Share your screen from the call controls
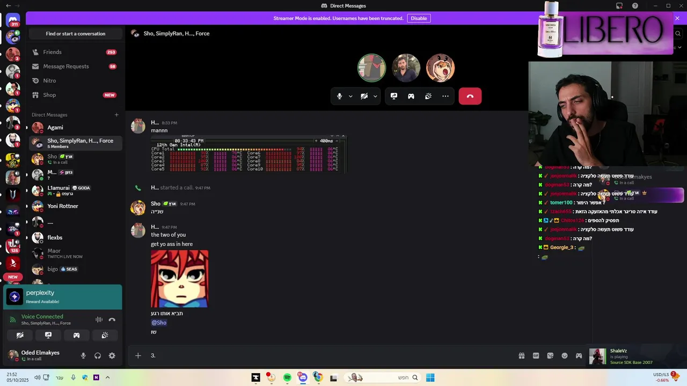This screenshot has width=687, height=386. point(394,96)
